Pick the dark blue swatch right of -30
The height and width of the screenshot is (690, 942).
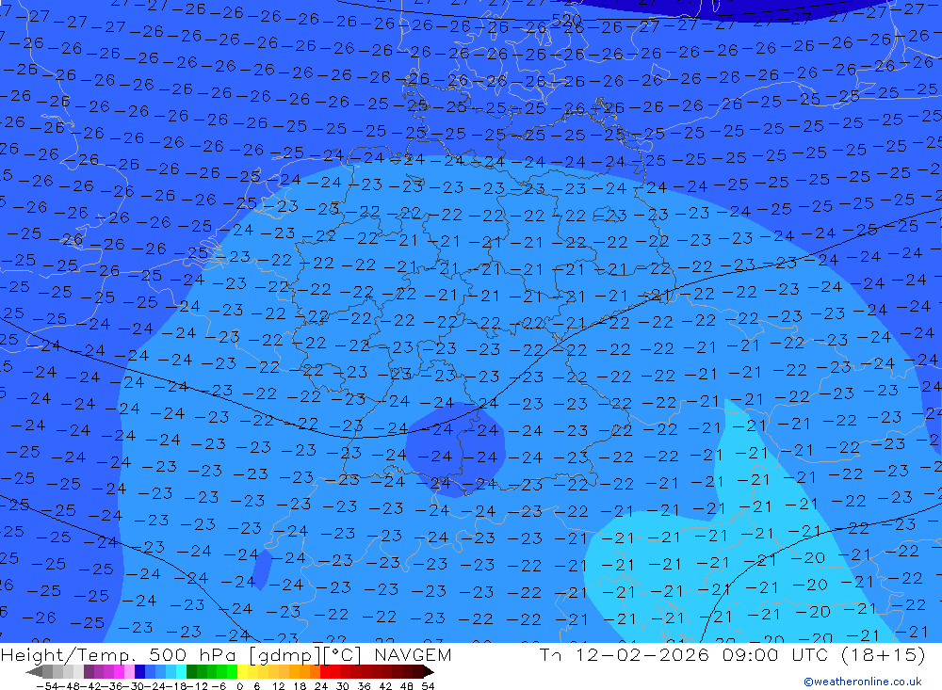(139, 672)
